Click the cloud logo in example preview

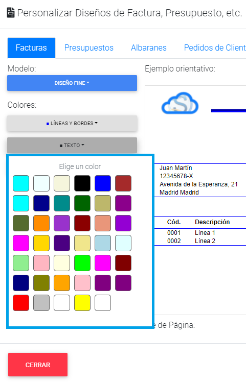[180, 103]
